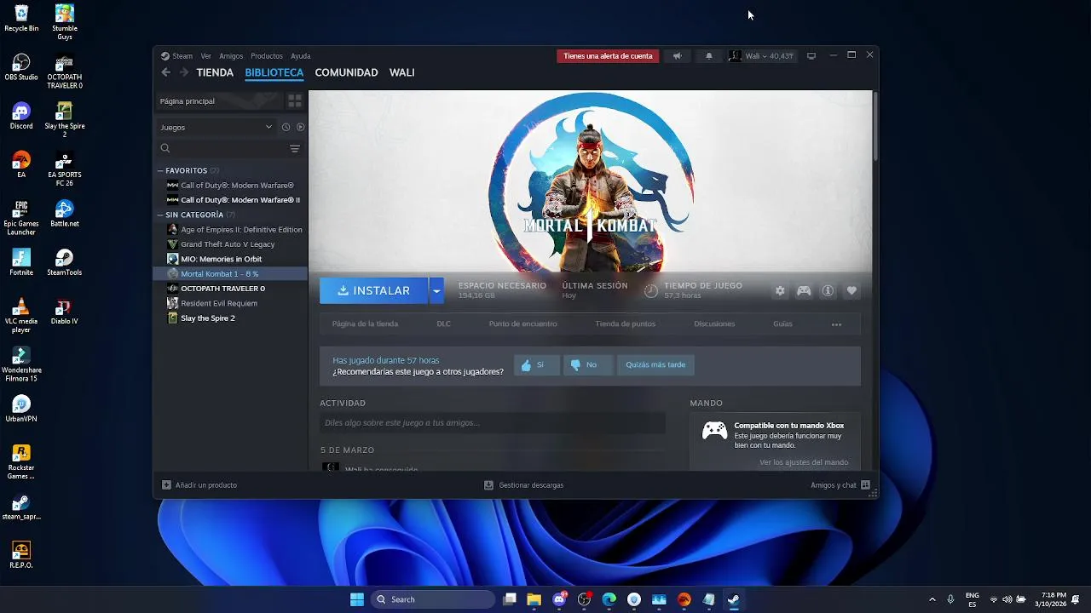
Task: Open Steam announcements megaphone icon
Action: click(x=678, y=56)
